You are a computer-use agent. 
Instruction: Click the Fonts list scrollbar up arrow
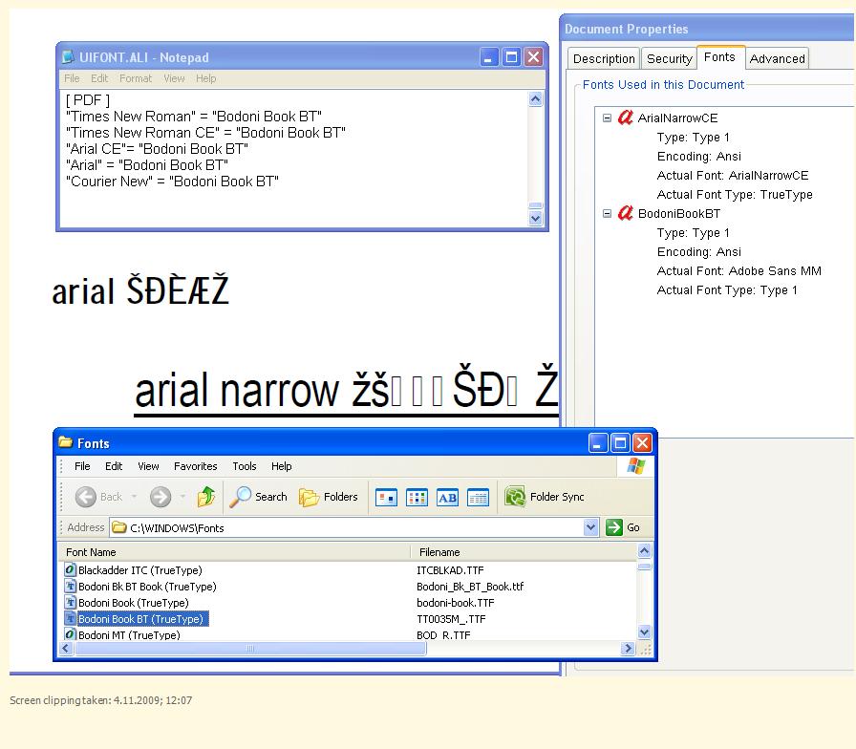tap(644, 550)
